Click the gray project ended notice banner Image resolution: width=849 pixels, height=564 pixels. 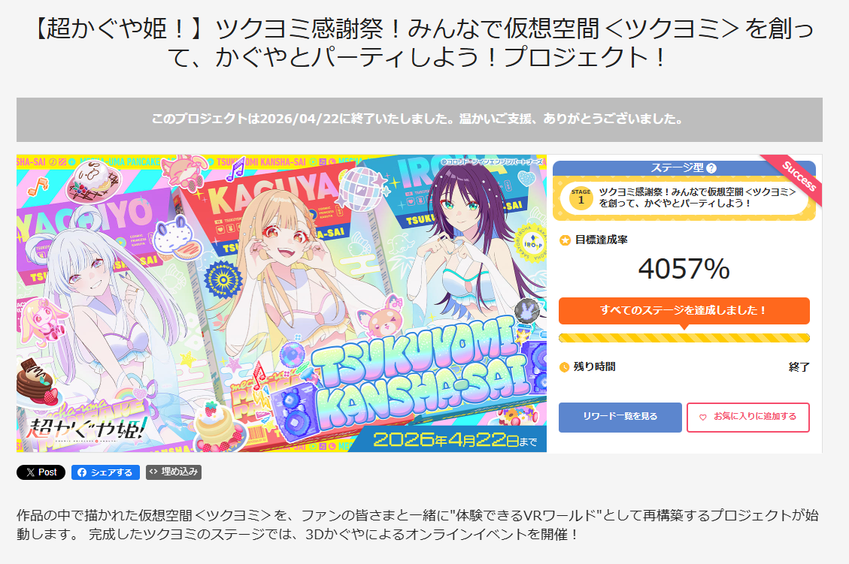tap(419, 119)
